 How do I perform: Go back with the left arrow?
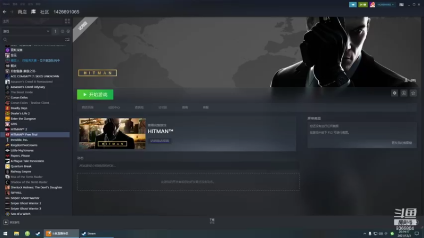point(4,12)
